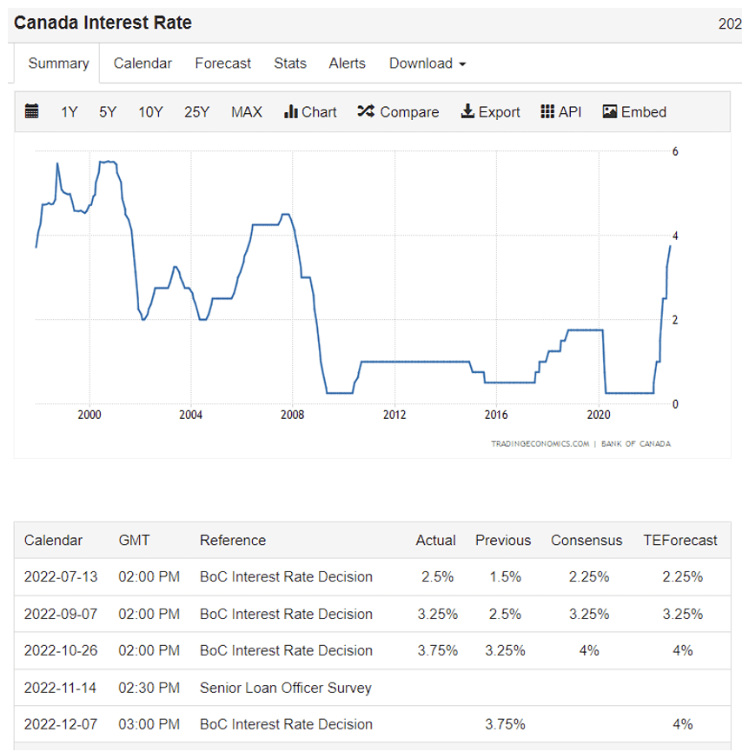Open the Senior Loan Officer Survey link
This screenshot has height=752, width=749.
285,688
